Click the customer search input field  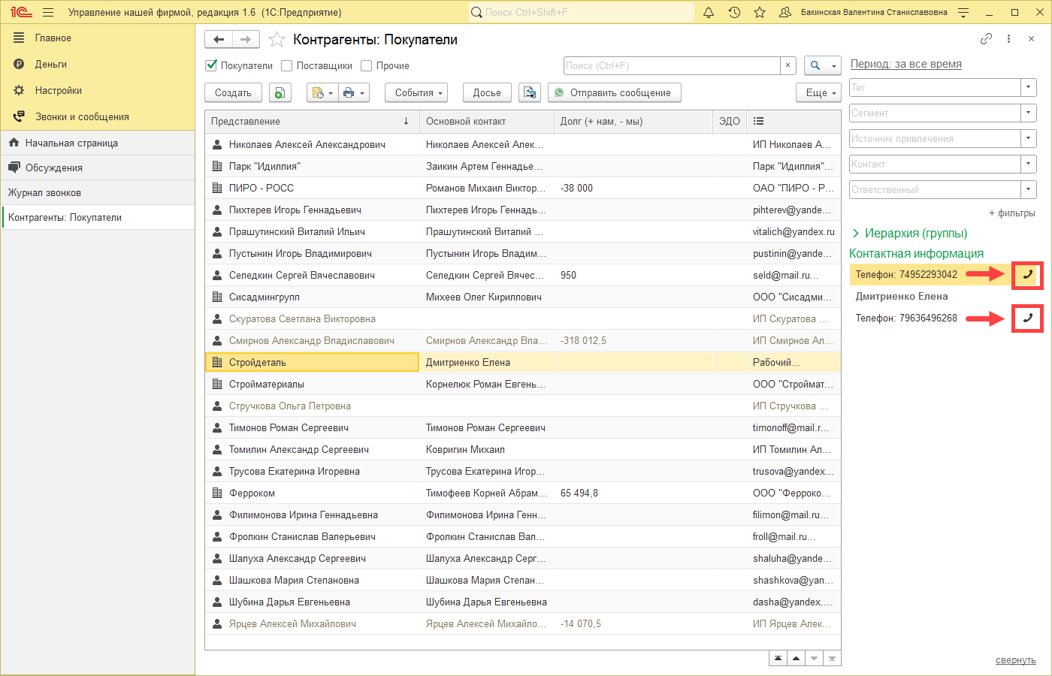point(672,66)
